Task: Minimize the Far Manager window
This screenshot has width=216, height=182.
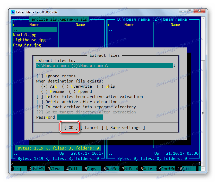Action: [183, 11]
